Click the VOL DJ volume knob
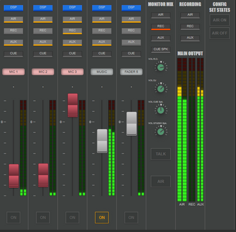The width and height of the screenshot is (236, 232). 161,89
